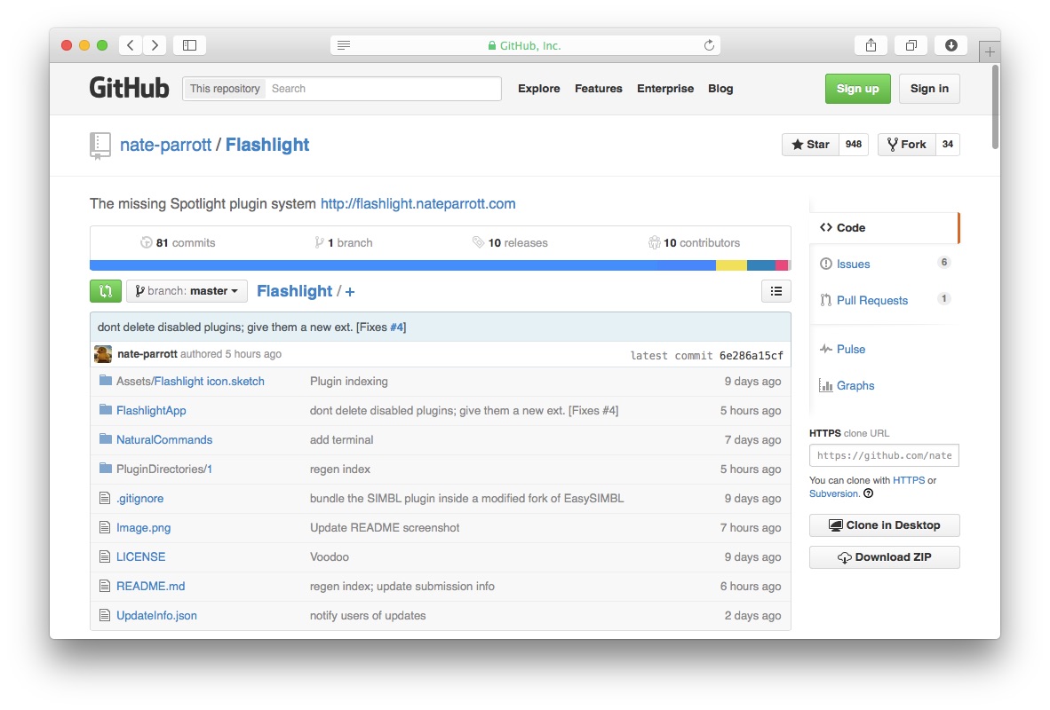The width and height of the screenshot is (1050, 710).
Task: Open the Code tab in sidebar
Action: pyautogui.click(x=884, y=227)
